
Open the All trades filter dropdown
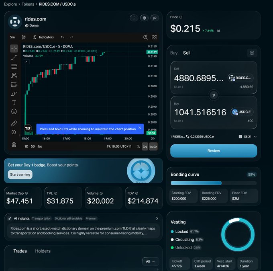tap(151, 261)
